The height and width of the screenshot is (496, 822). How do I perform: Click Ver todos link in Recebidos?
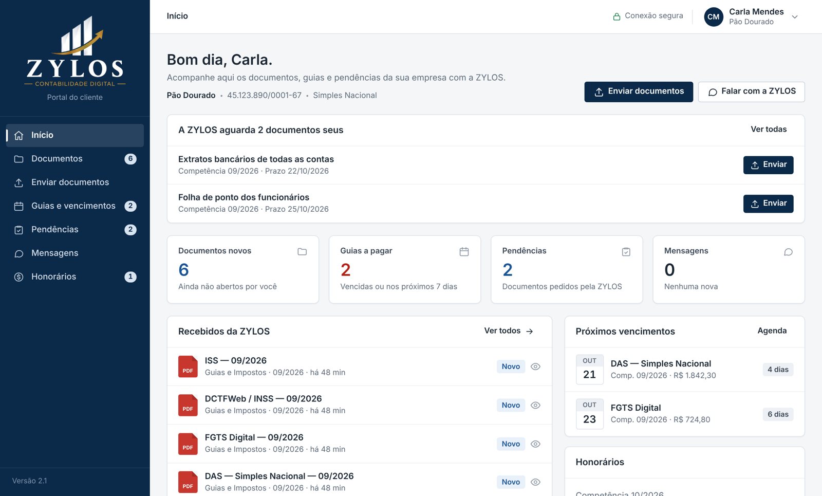point(509,331)
